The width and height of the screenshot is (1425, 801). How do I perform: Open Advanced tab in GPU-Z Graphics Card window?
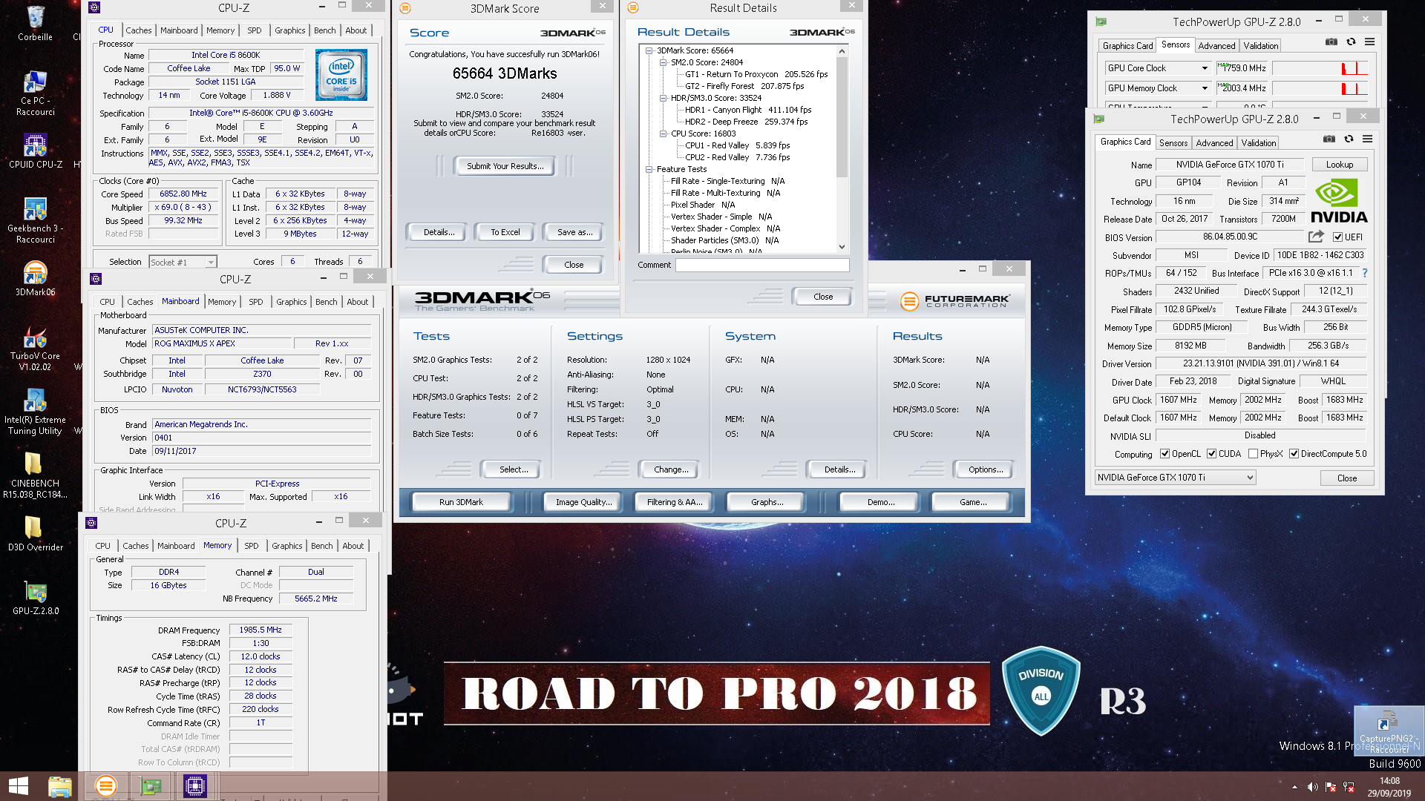tap(1214, 142)
